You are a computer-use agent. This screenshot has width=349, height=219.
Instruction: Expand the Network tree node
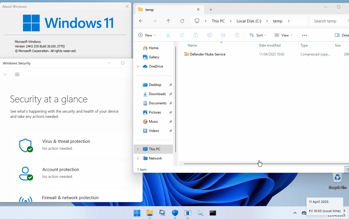pyautogui.click(x=138, y=158)
